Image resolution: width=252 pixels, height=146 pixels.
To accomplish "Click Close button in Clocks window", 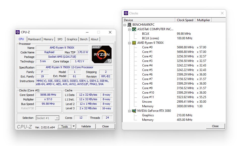I will (215, 126).
